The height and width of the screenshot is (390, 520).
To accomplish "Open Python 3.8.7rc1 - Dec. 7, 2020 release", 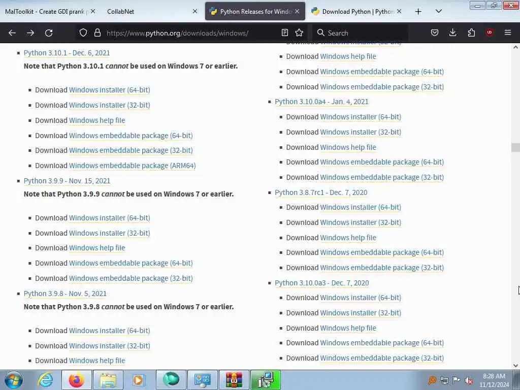I will (321, 192).
